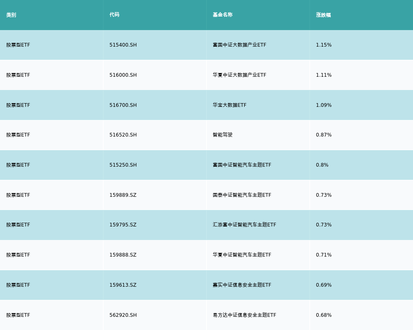The image size is (413, 330).
Task: Click 股票型ETF in the 159795.SZ row
Action: [18, 225]
